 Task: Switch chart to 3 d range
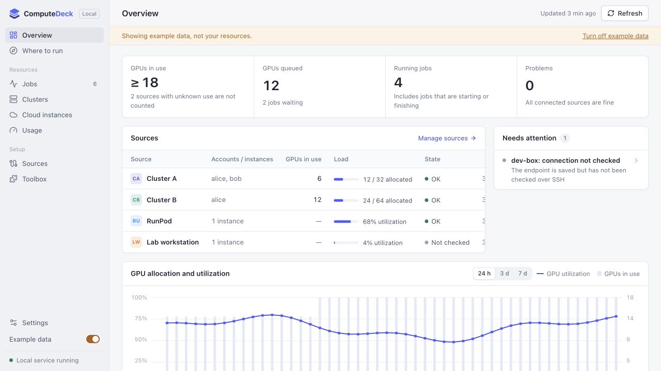[x=505, y=274]
